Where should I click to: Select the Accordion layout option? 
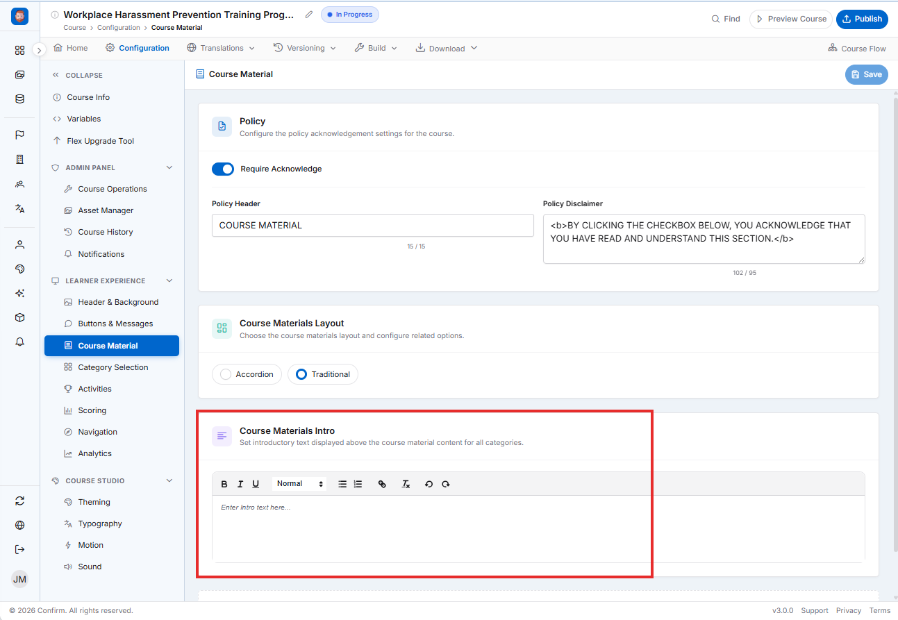247,374
